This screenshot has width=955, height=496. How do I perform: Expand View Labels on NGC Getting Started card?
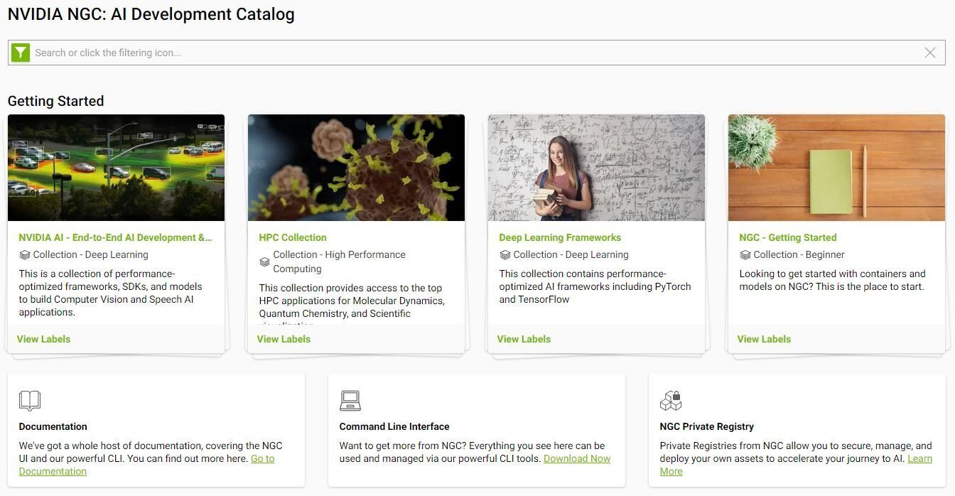(x=764, y=339)
